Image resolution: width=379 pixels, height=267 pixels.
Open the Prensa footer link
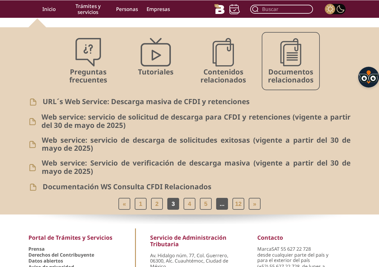36,249
